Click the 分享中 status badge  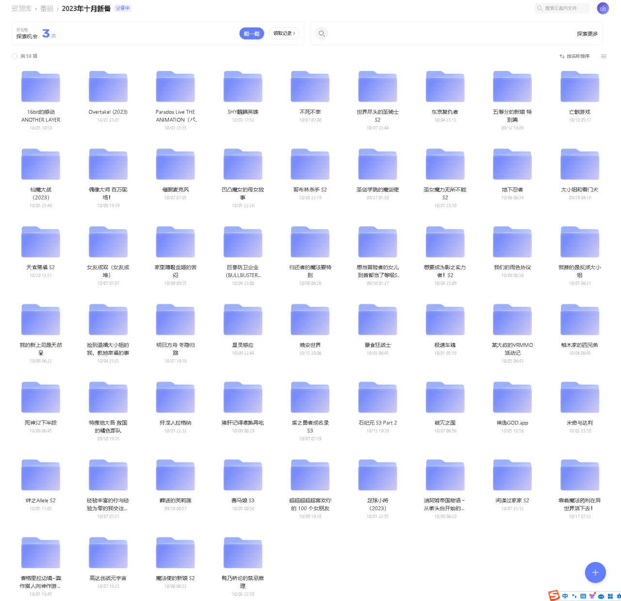[123, 8]
